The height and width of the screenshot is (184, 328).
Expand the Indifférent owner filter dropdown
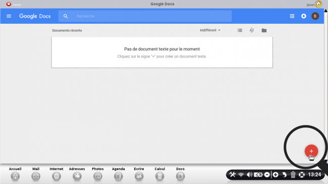pos(210,30)
